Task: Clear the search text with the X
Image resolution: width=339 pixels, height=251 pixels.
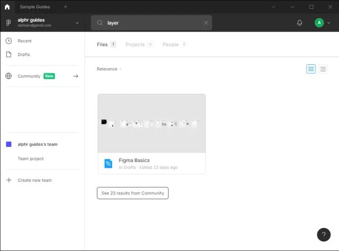Action: coord(206,23)
